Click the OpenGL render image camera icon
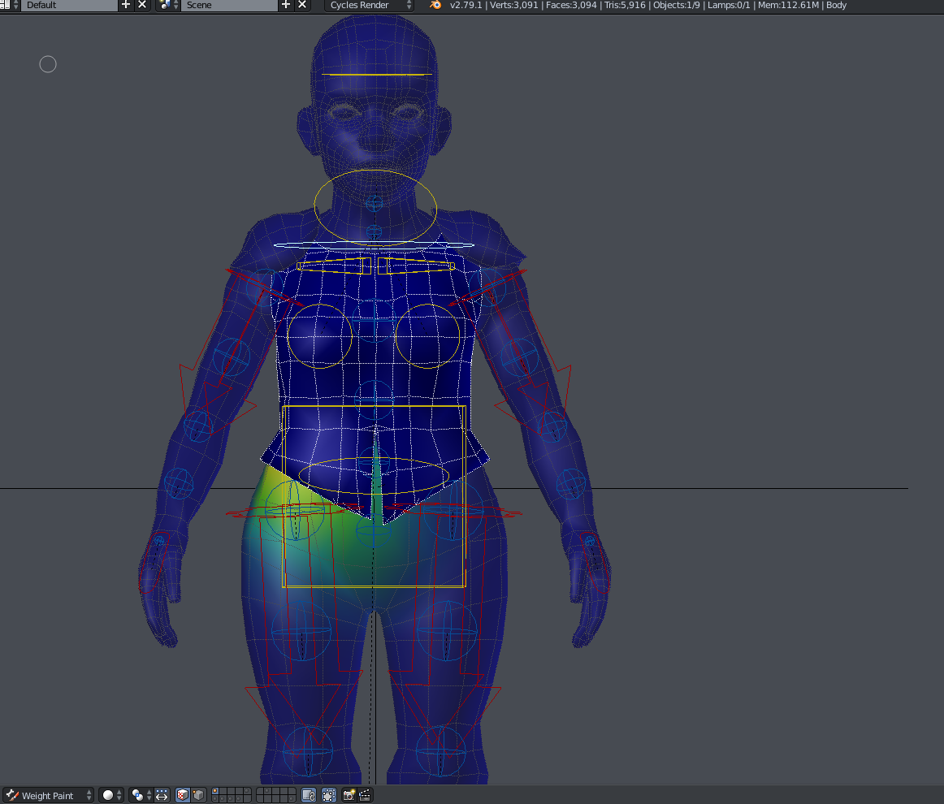 349,795
